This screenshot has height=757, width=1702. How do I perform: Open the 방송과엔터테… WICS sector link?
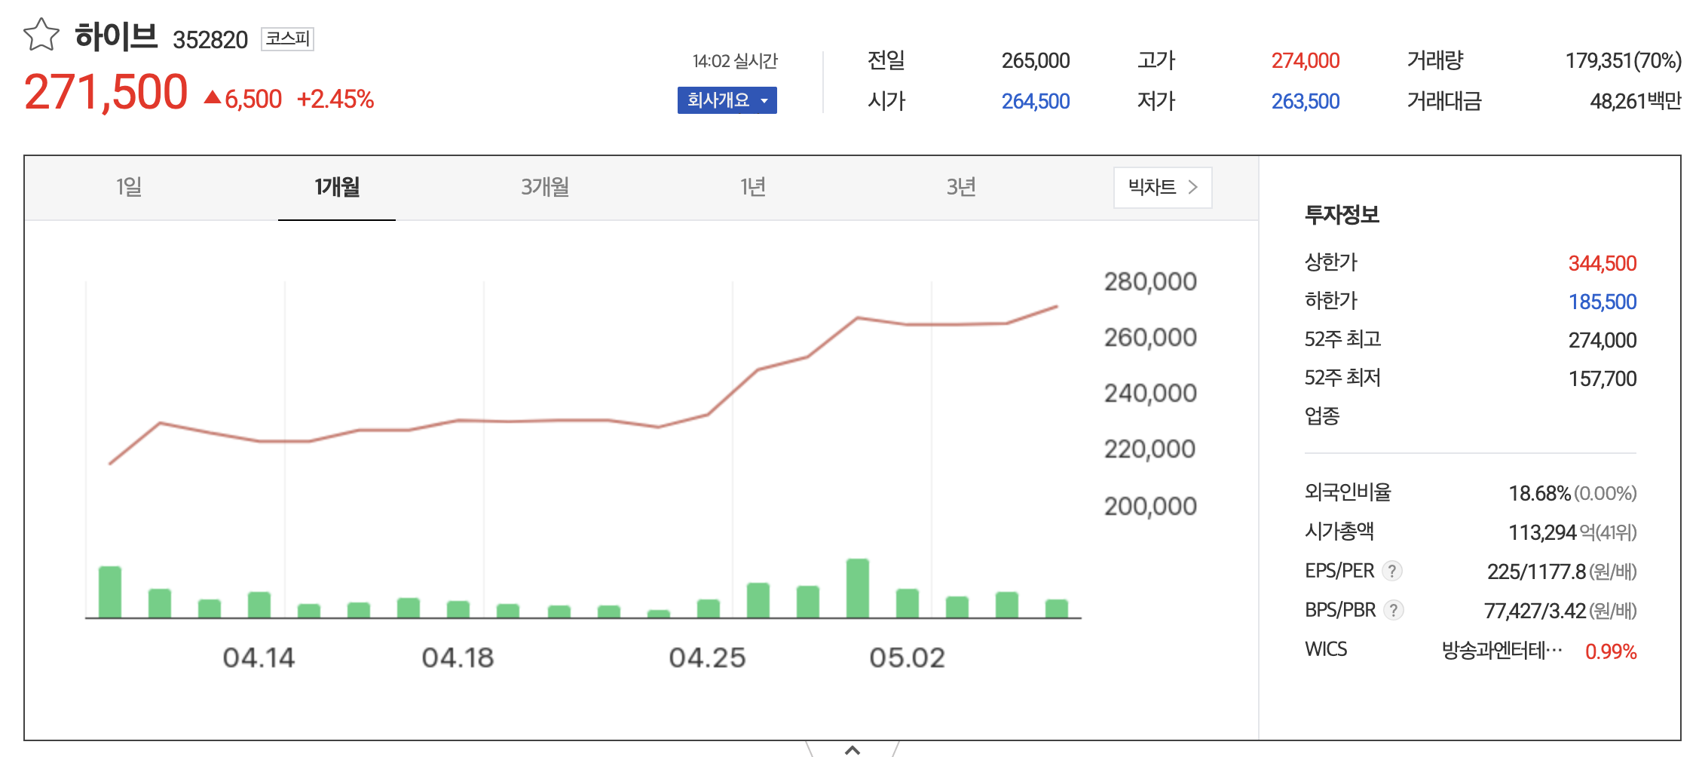1501,650
